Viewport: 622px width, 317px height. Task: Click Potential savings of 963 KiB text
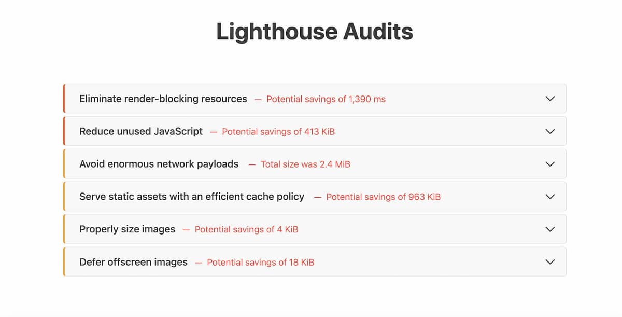tap(383, 197)
